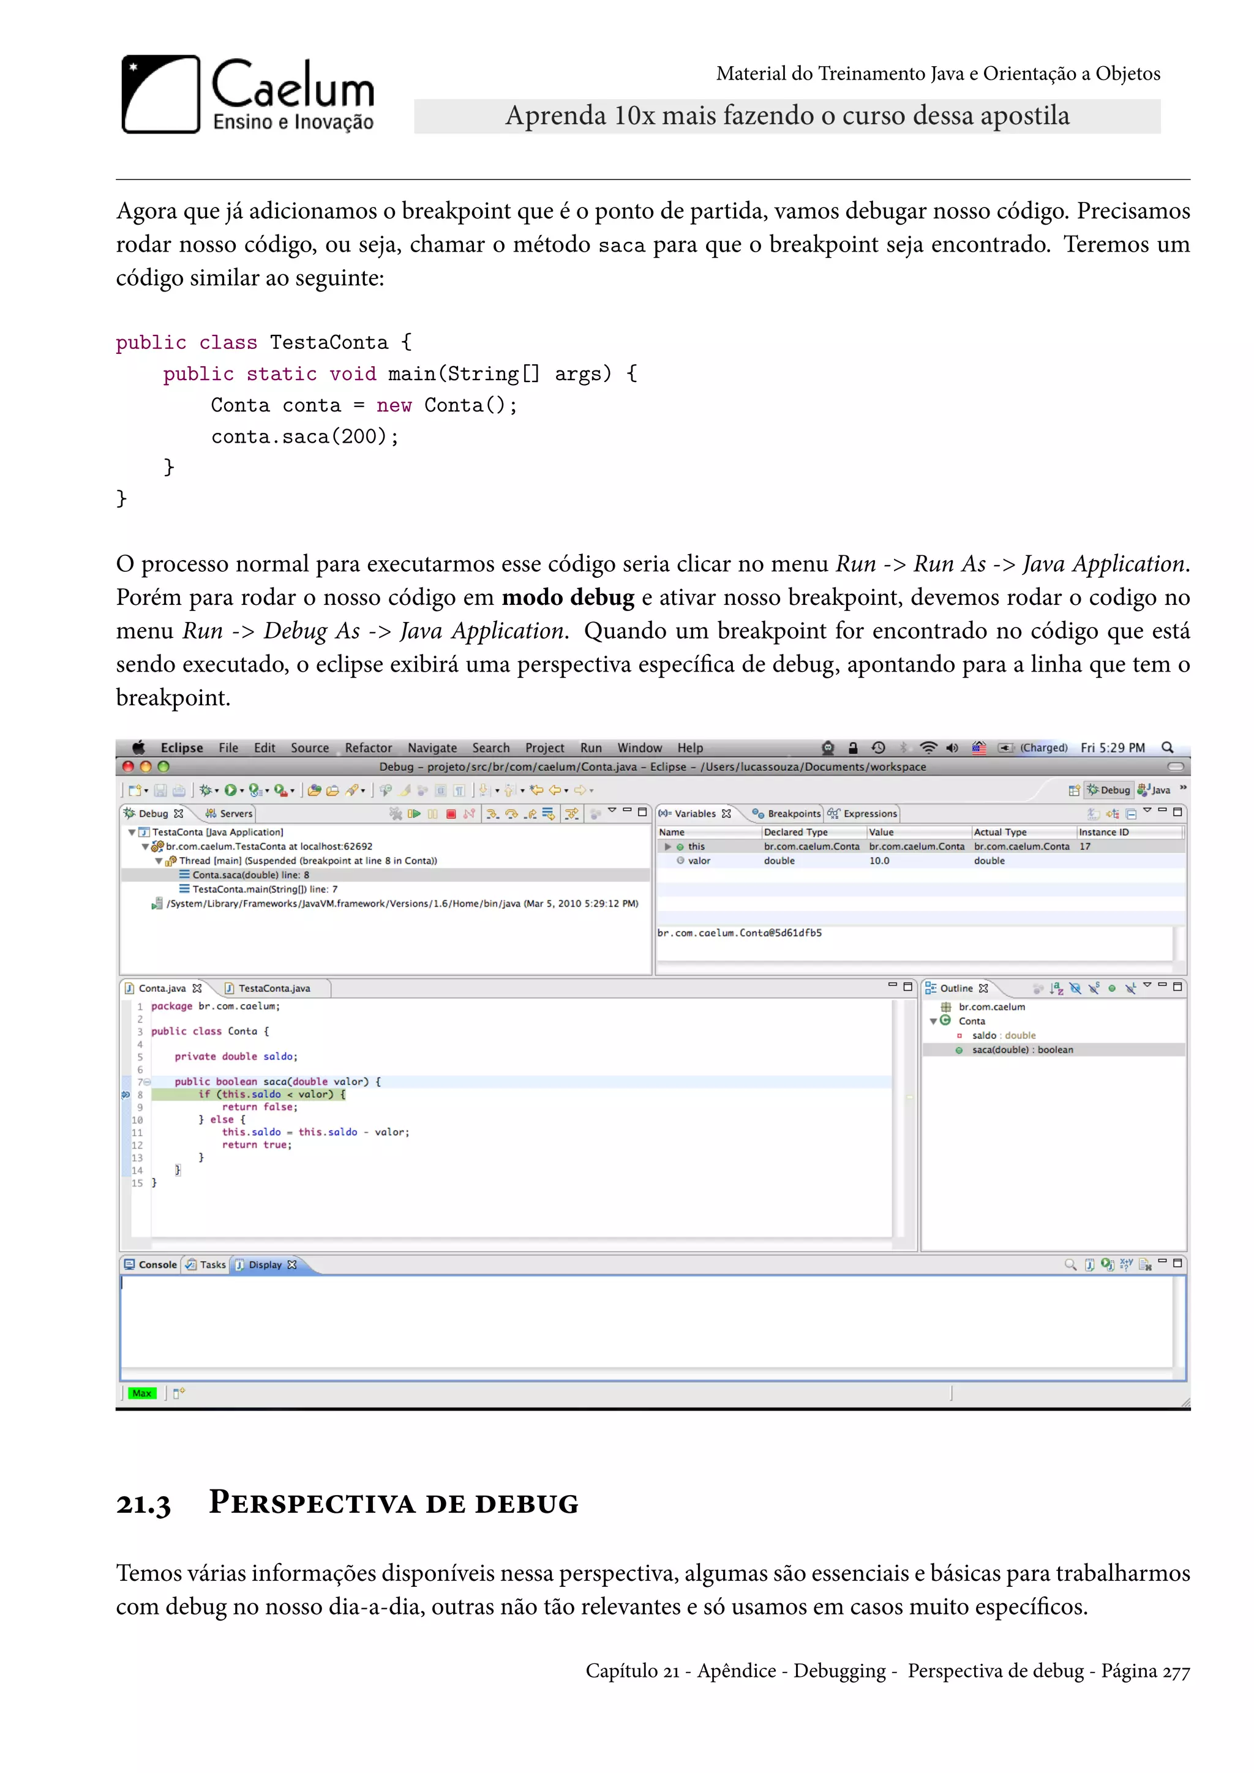
Task: Click the Step Return icon
Action: click(530, 813)
